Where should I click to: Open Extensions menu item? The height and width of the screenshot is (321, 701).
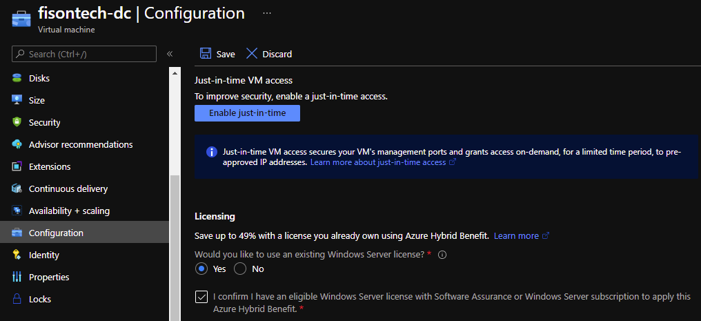(x=84, y=166)
